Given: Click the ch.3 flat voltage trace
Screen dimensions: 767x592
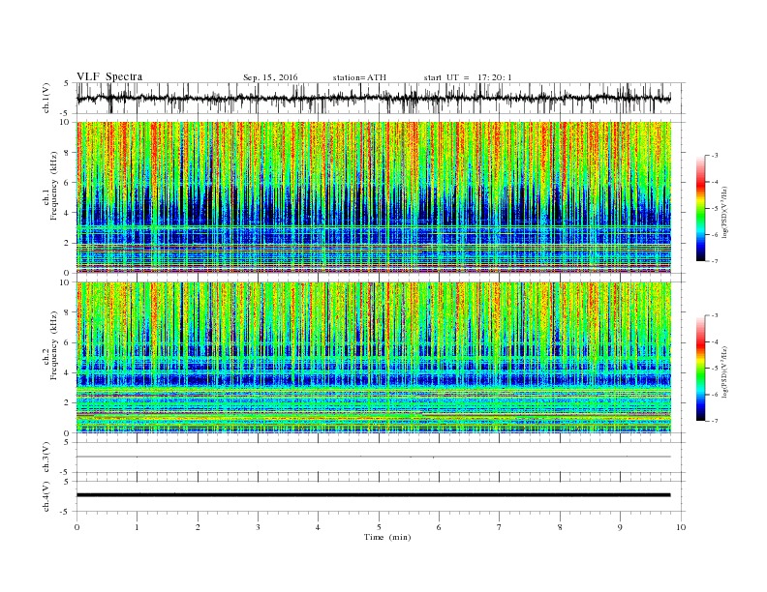Looking at the screenshot, I should click(x=373, y=457).
